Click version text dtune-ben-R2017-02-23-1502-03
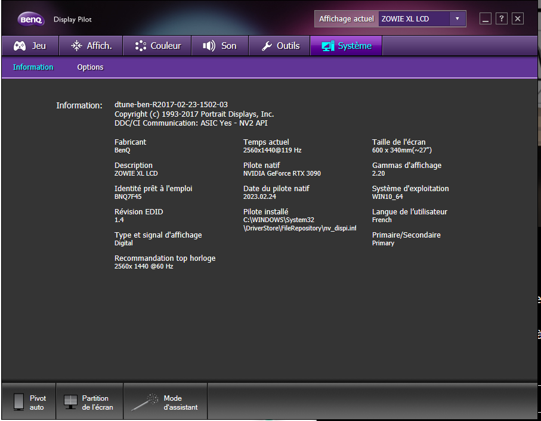Image resolution: width=541 pixels, height=421 pixels. click(x=171, y=104)
